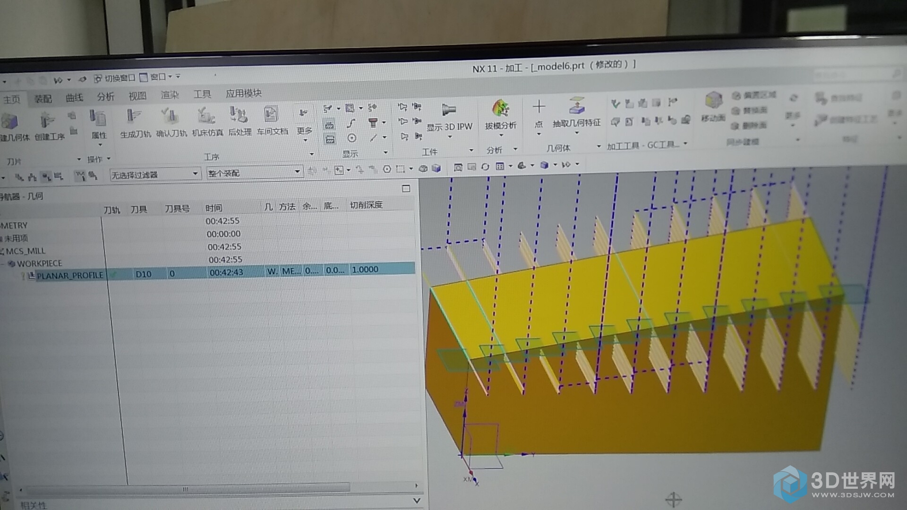
Task: Switch to 视图 (View) tab
Action: [x=137, y=96]
